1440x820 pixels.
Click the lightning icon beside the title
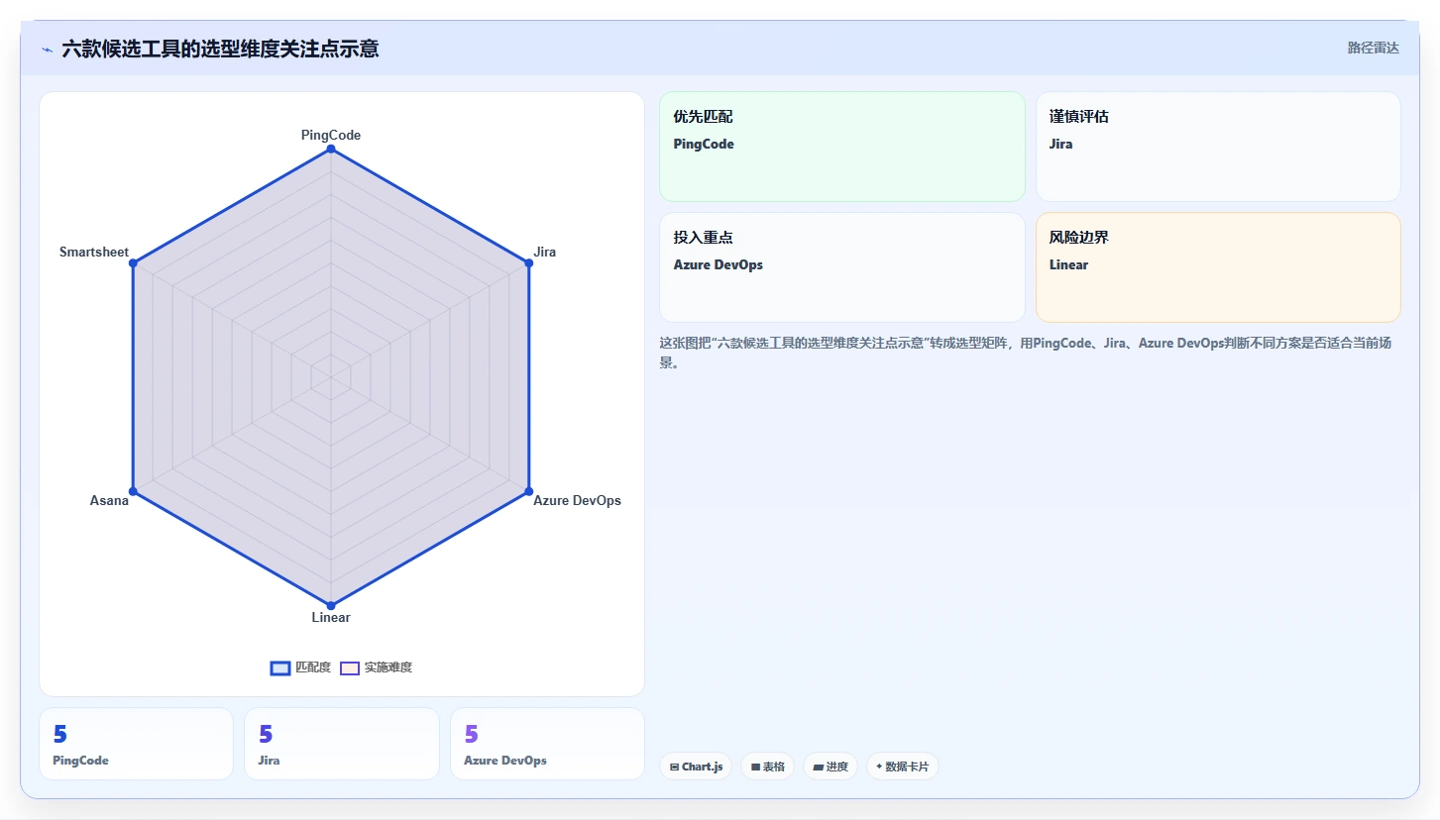click(47, 50)
